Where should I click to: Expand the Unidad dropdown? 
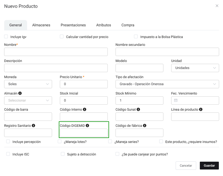pos(195,68)
